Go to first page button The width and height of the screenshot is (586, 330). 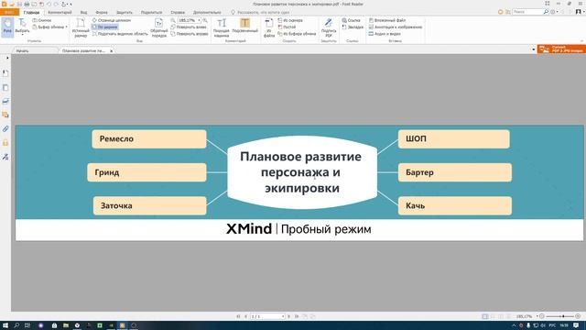[238, 316]
